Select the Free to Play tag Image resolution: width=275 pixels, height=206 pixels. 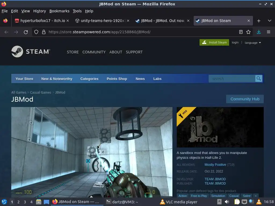(199, 196)
